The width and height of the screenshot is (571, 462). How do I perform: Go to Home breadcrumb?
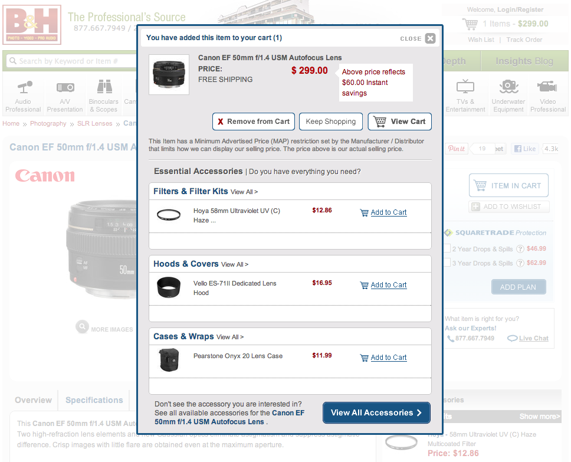click(x=11, y=123)
